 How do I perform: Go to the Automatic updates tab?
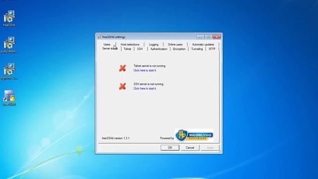pos(203,44)
